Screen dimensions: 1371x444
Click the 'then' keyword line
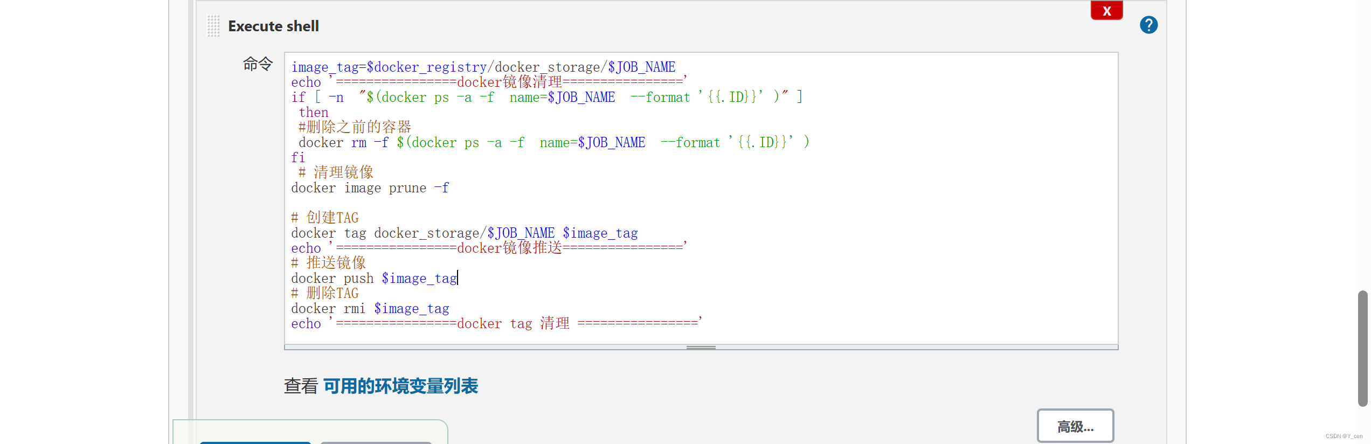[314, 112]
